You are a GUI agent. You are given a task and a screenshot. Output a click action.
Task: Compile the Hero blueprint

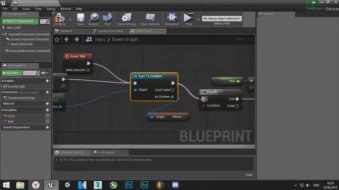(x=60, y=19)
